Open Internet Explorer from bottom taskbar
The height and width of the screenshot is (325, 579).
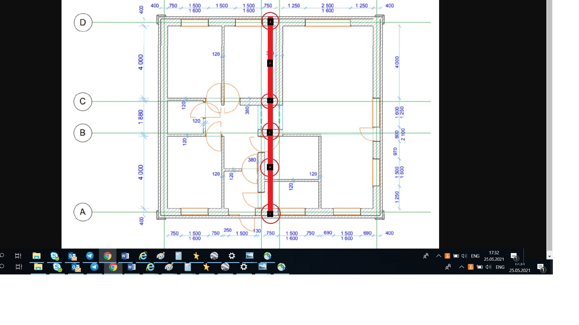150,267
